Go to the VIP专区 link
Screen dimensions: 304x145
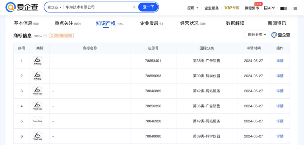pyautogui.click(x=232, y=8)
